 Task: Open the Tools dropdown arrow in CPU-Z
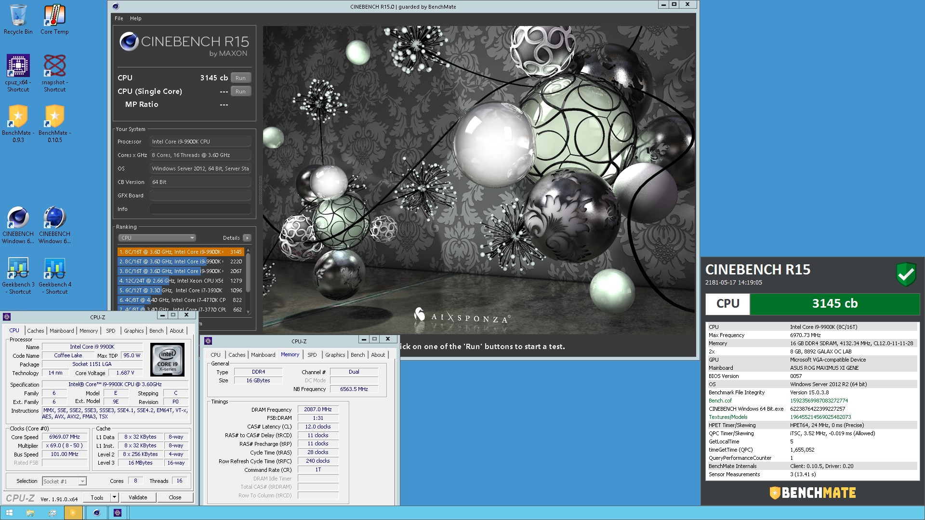pyautogui.click(x=114, y=497)
